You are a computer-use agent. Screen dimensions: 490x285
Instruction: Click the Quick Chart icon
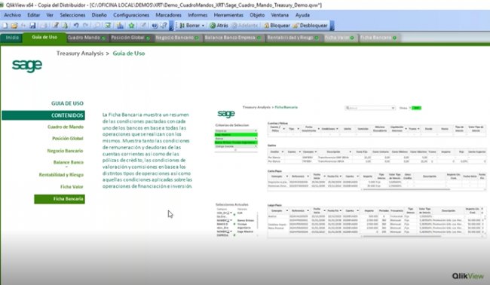click(x=120, y=26)
